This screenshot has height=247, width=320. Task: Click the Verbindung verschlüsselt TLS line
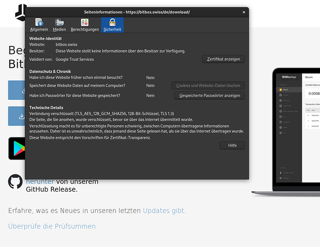pyautogui.click(x=102, y=114)
